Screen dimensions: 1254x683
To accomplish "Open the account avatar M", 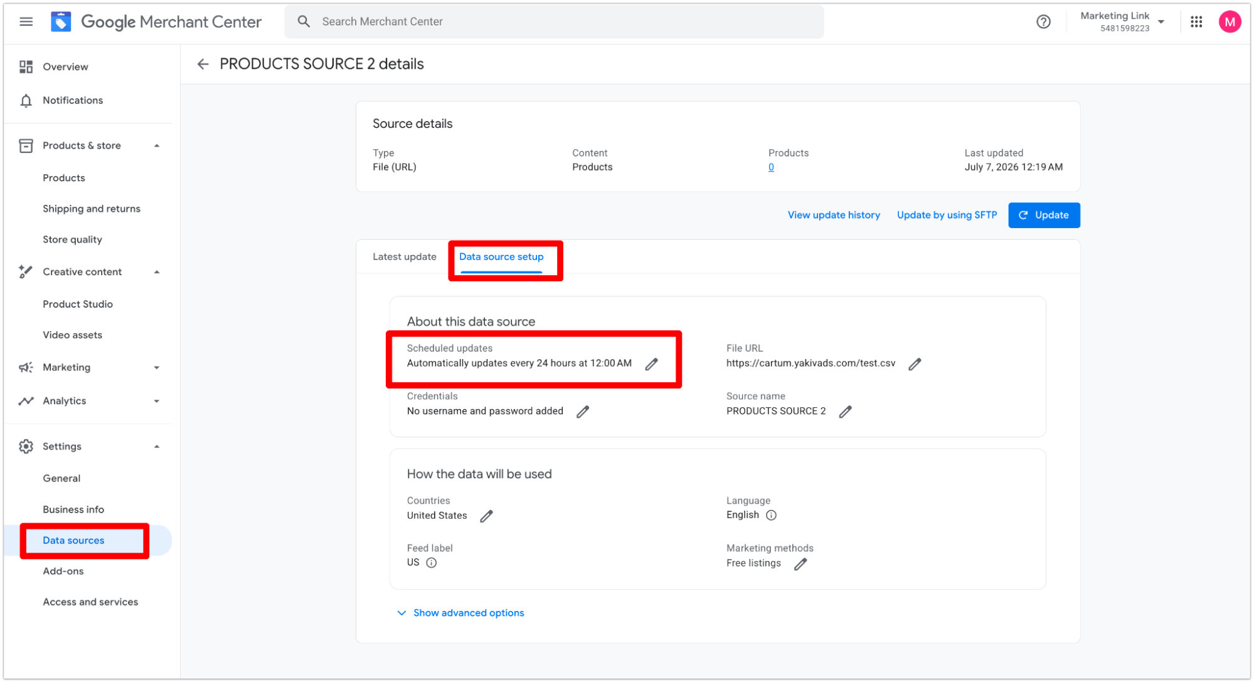I will coord(1230,22).
